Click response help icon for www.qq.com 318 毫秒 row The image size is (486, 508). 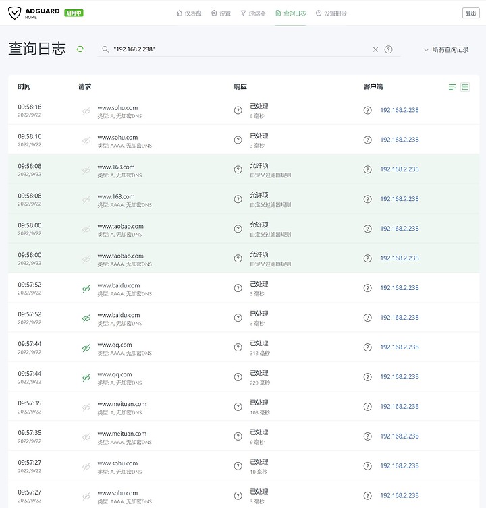238,347
